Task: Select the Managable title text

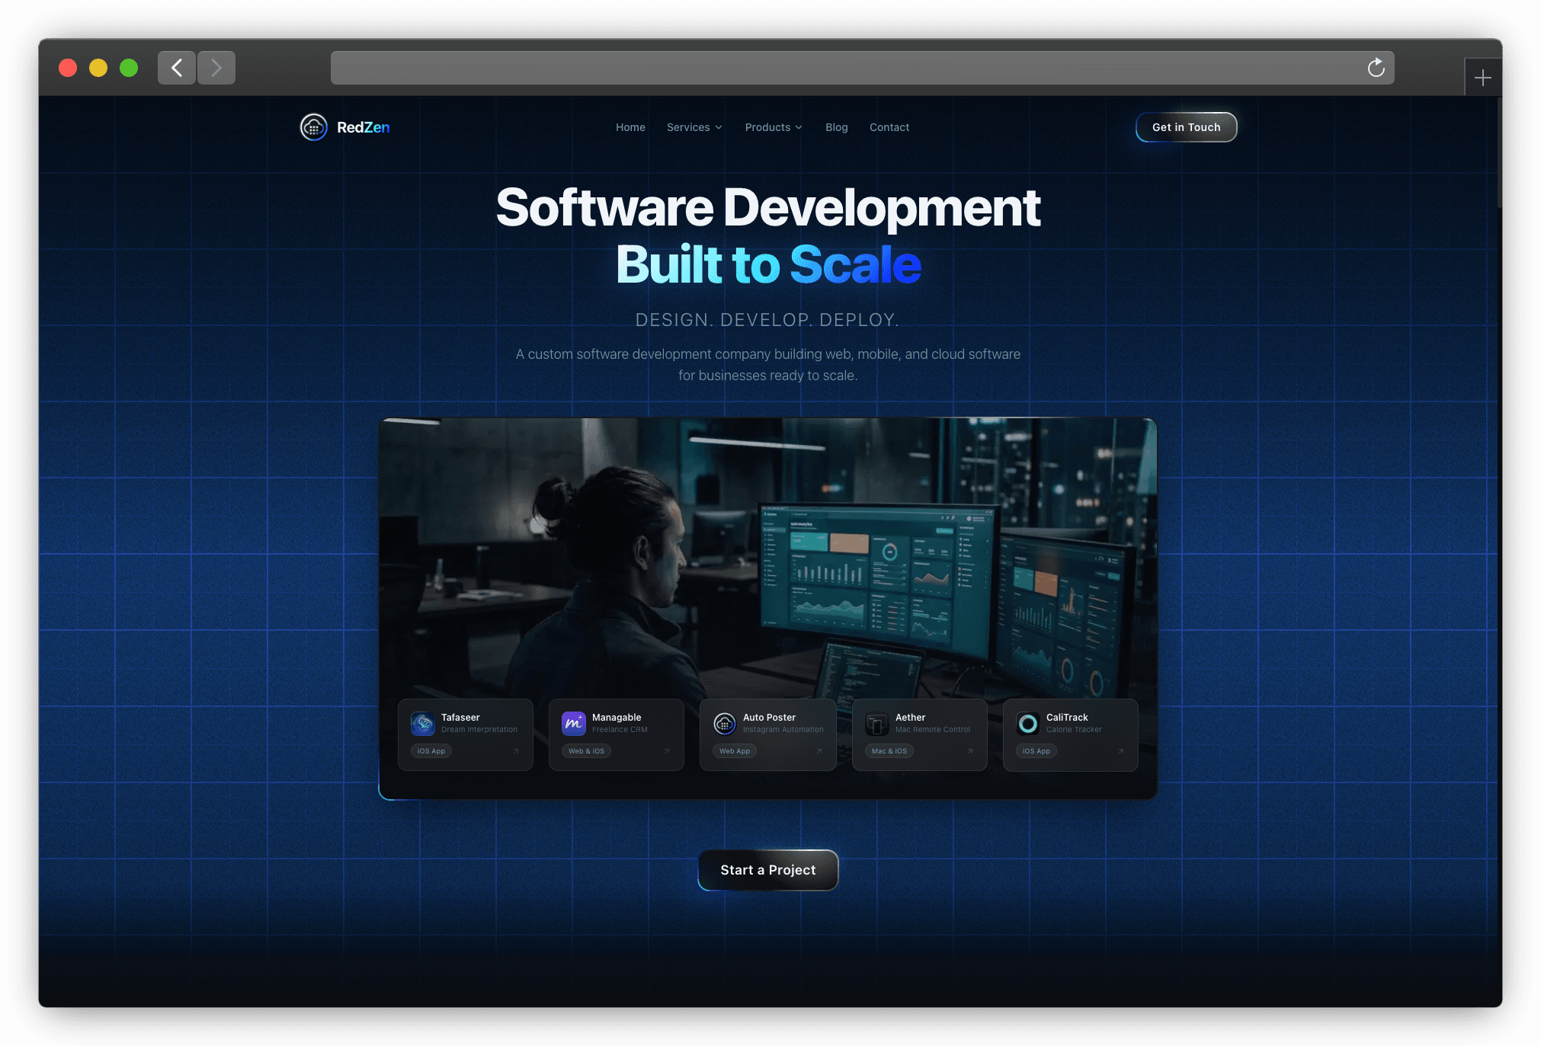Action: [617, 718]
